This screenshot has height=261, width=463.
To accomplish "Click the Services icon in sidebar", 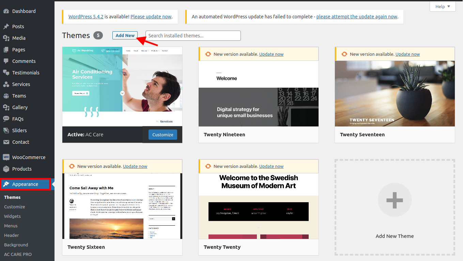I will [6, 84].
